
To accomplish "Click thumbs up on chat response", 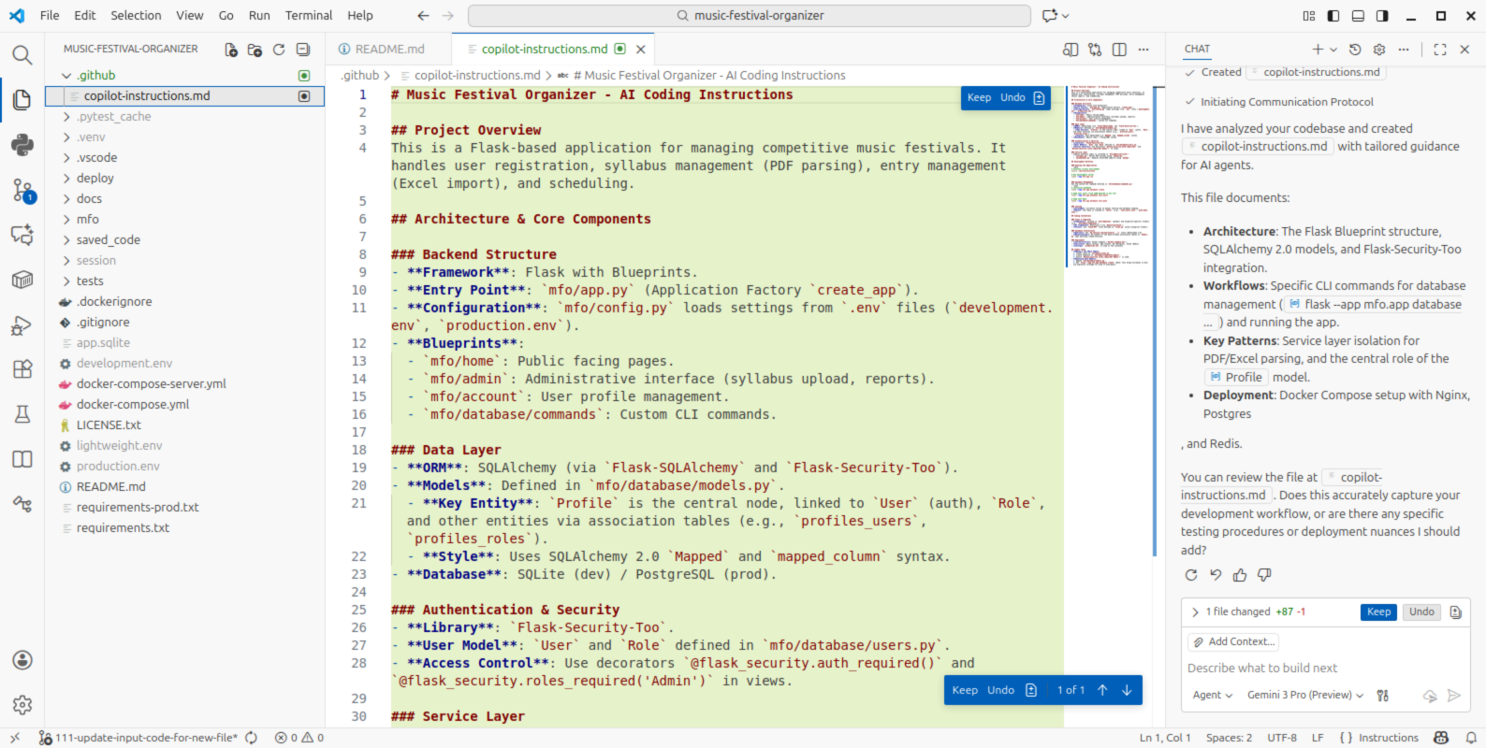I will 1240,575.
